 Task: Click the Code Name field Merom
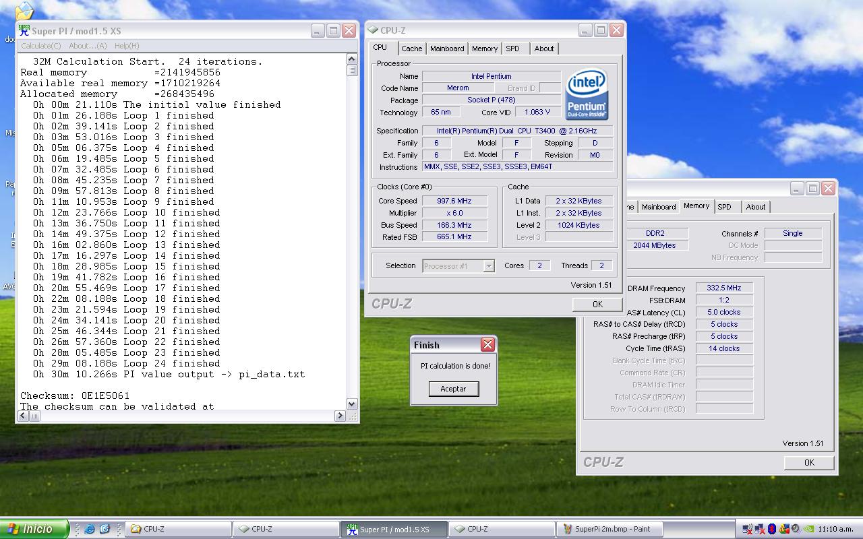click(458, 88)
